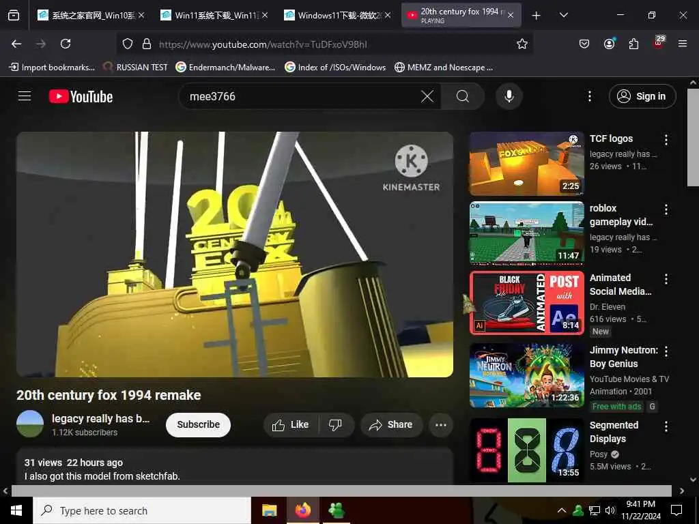
Task: Open the Index of /ISOs/Windows bookmark
Action: click(335, 68)
